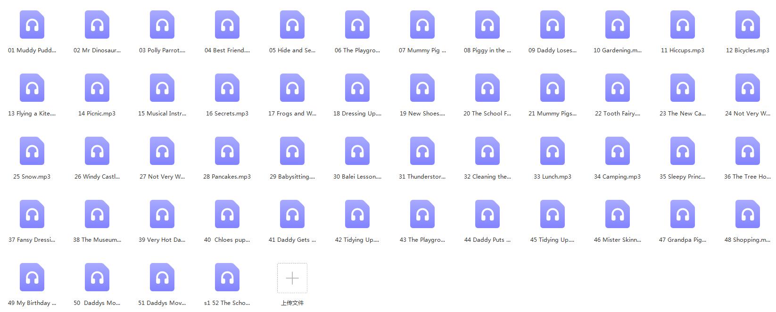
Task: Open the 13 Flying a Kite icon
Action: point(32,88)
